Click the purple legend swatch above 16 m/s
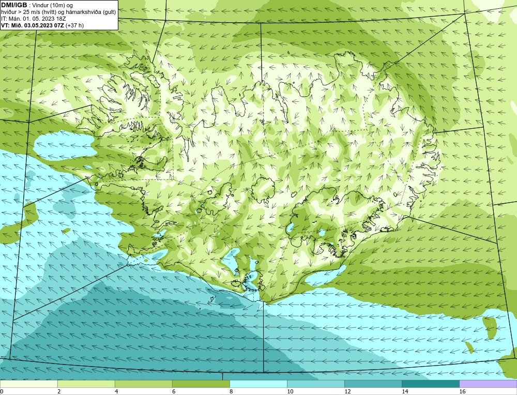This screenshot has width=517, height=395. click(x=488, y=384)
